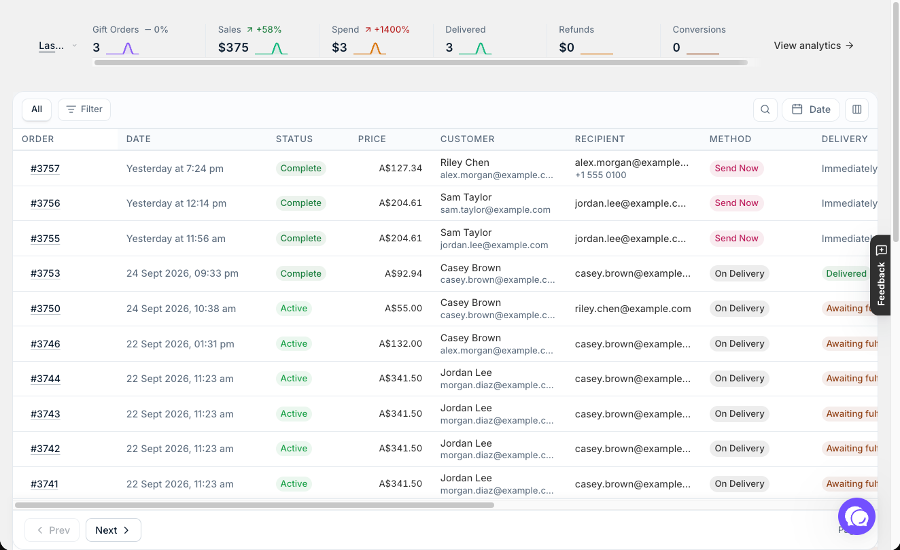Click the horizontal table scrollbar
The height and width of the screenshot is (550, 900).
254,505
